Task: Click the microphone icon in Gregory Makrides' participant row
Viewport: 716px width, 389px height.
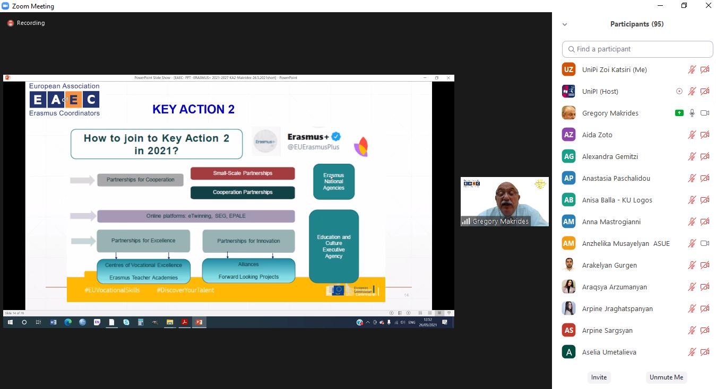Action: (692, 113)
